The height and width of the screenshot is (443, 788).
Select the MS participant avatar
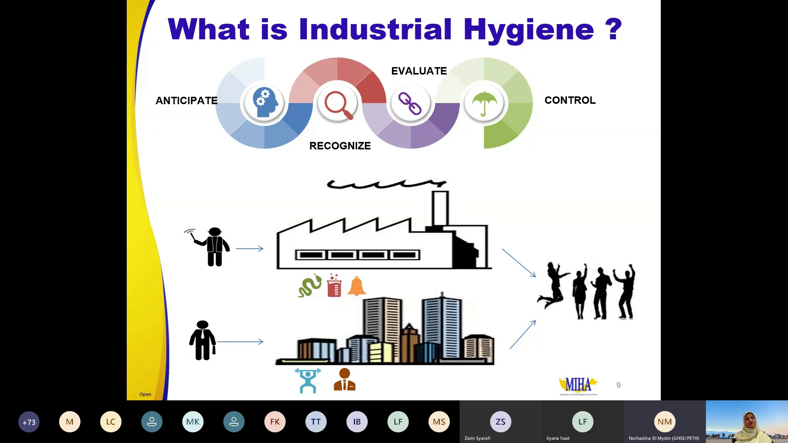439,422
